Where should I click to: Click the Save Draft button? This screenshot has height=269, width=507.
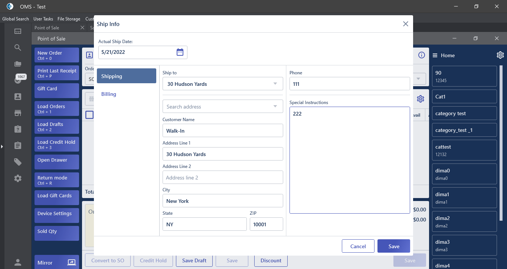[194, 260]
